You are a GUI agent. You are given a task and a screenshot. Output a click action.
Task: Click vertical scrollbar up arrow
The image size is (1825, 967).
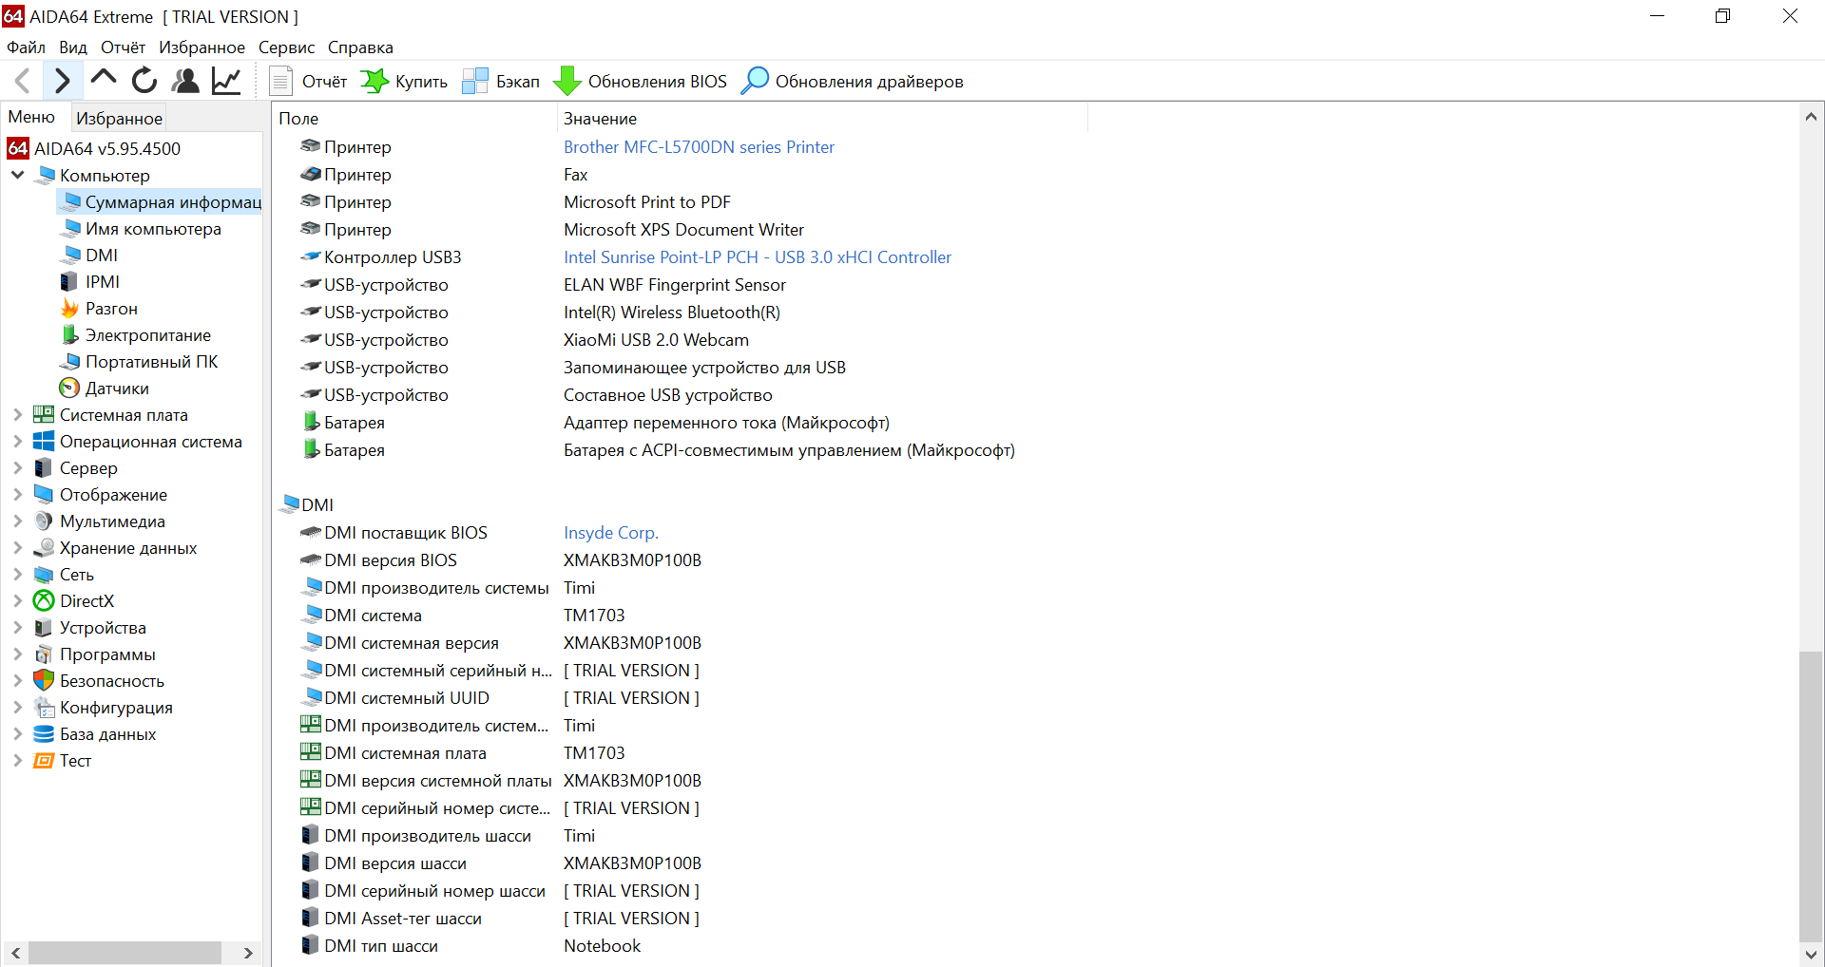coord(1811,117)
